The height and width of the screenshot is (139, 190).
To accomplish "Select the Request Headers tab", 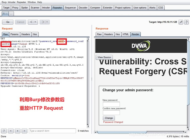I will [x=26, y=34].
